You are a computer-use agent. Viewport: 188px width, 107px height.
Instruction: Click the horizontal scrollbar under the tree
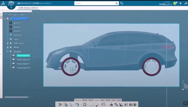click(16, 97)
